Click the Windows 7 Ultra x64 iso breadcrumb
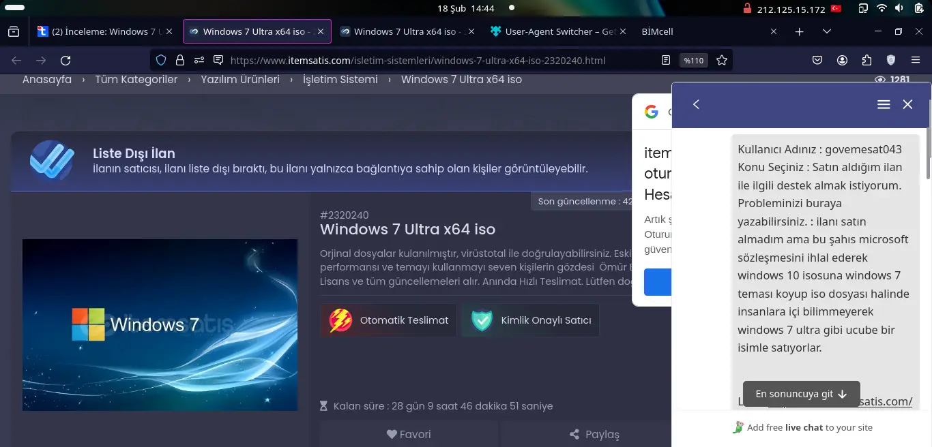932x447 pixels. point(461,79)
